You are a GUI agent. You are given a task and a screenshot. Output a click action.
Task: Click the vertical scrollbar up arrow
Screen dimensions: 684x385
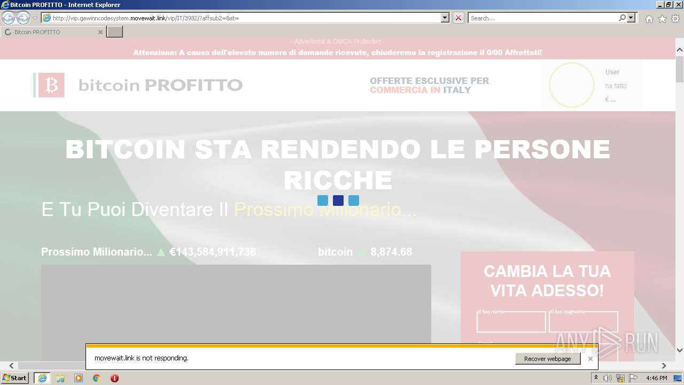pos(680,50)
